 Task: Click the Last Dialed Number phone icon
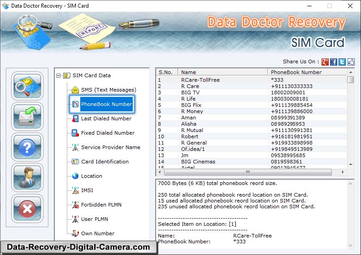(75, 119)
